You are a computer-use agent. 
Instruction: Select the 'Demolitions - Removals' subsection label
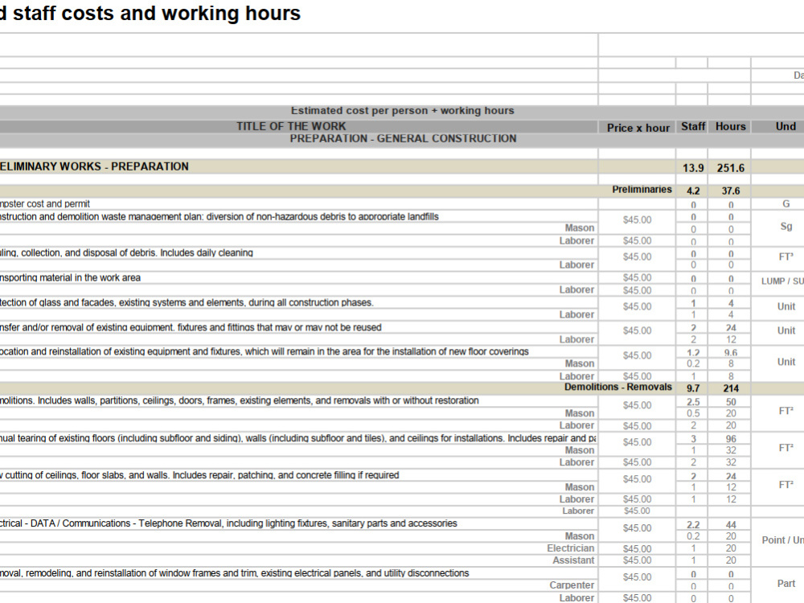[x=617, y=388]
